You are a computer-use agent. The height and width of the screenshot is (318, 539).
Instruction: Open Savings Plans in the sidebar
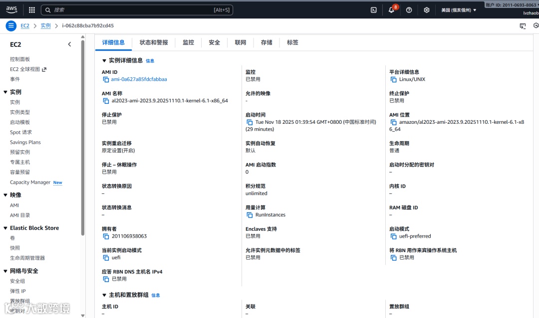(25, 142)
